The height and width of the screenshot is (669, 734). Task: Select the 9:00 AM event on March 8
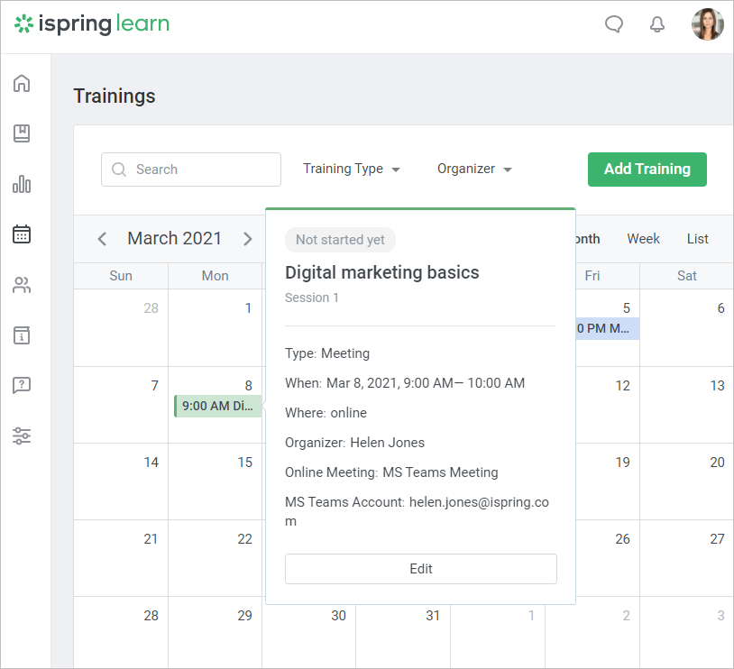click(x=217, y=406)
